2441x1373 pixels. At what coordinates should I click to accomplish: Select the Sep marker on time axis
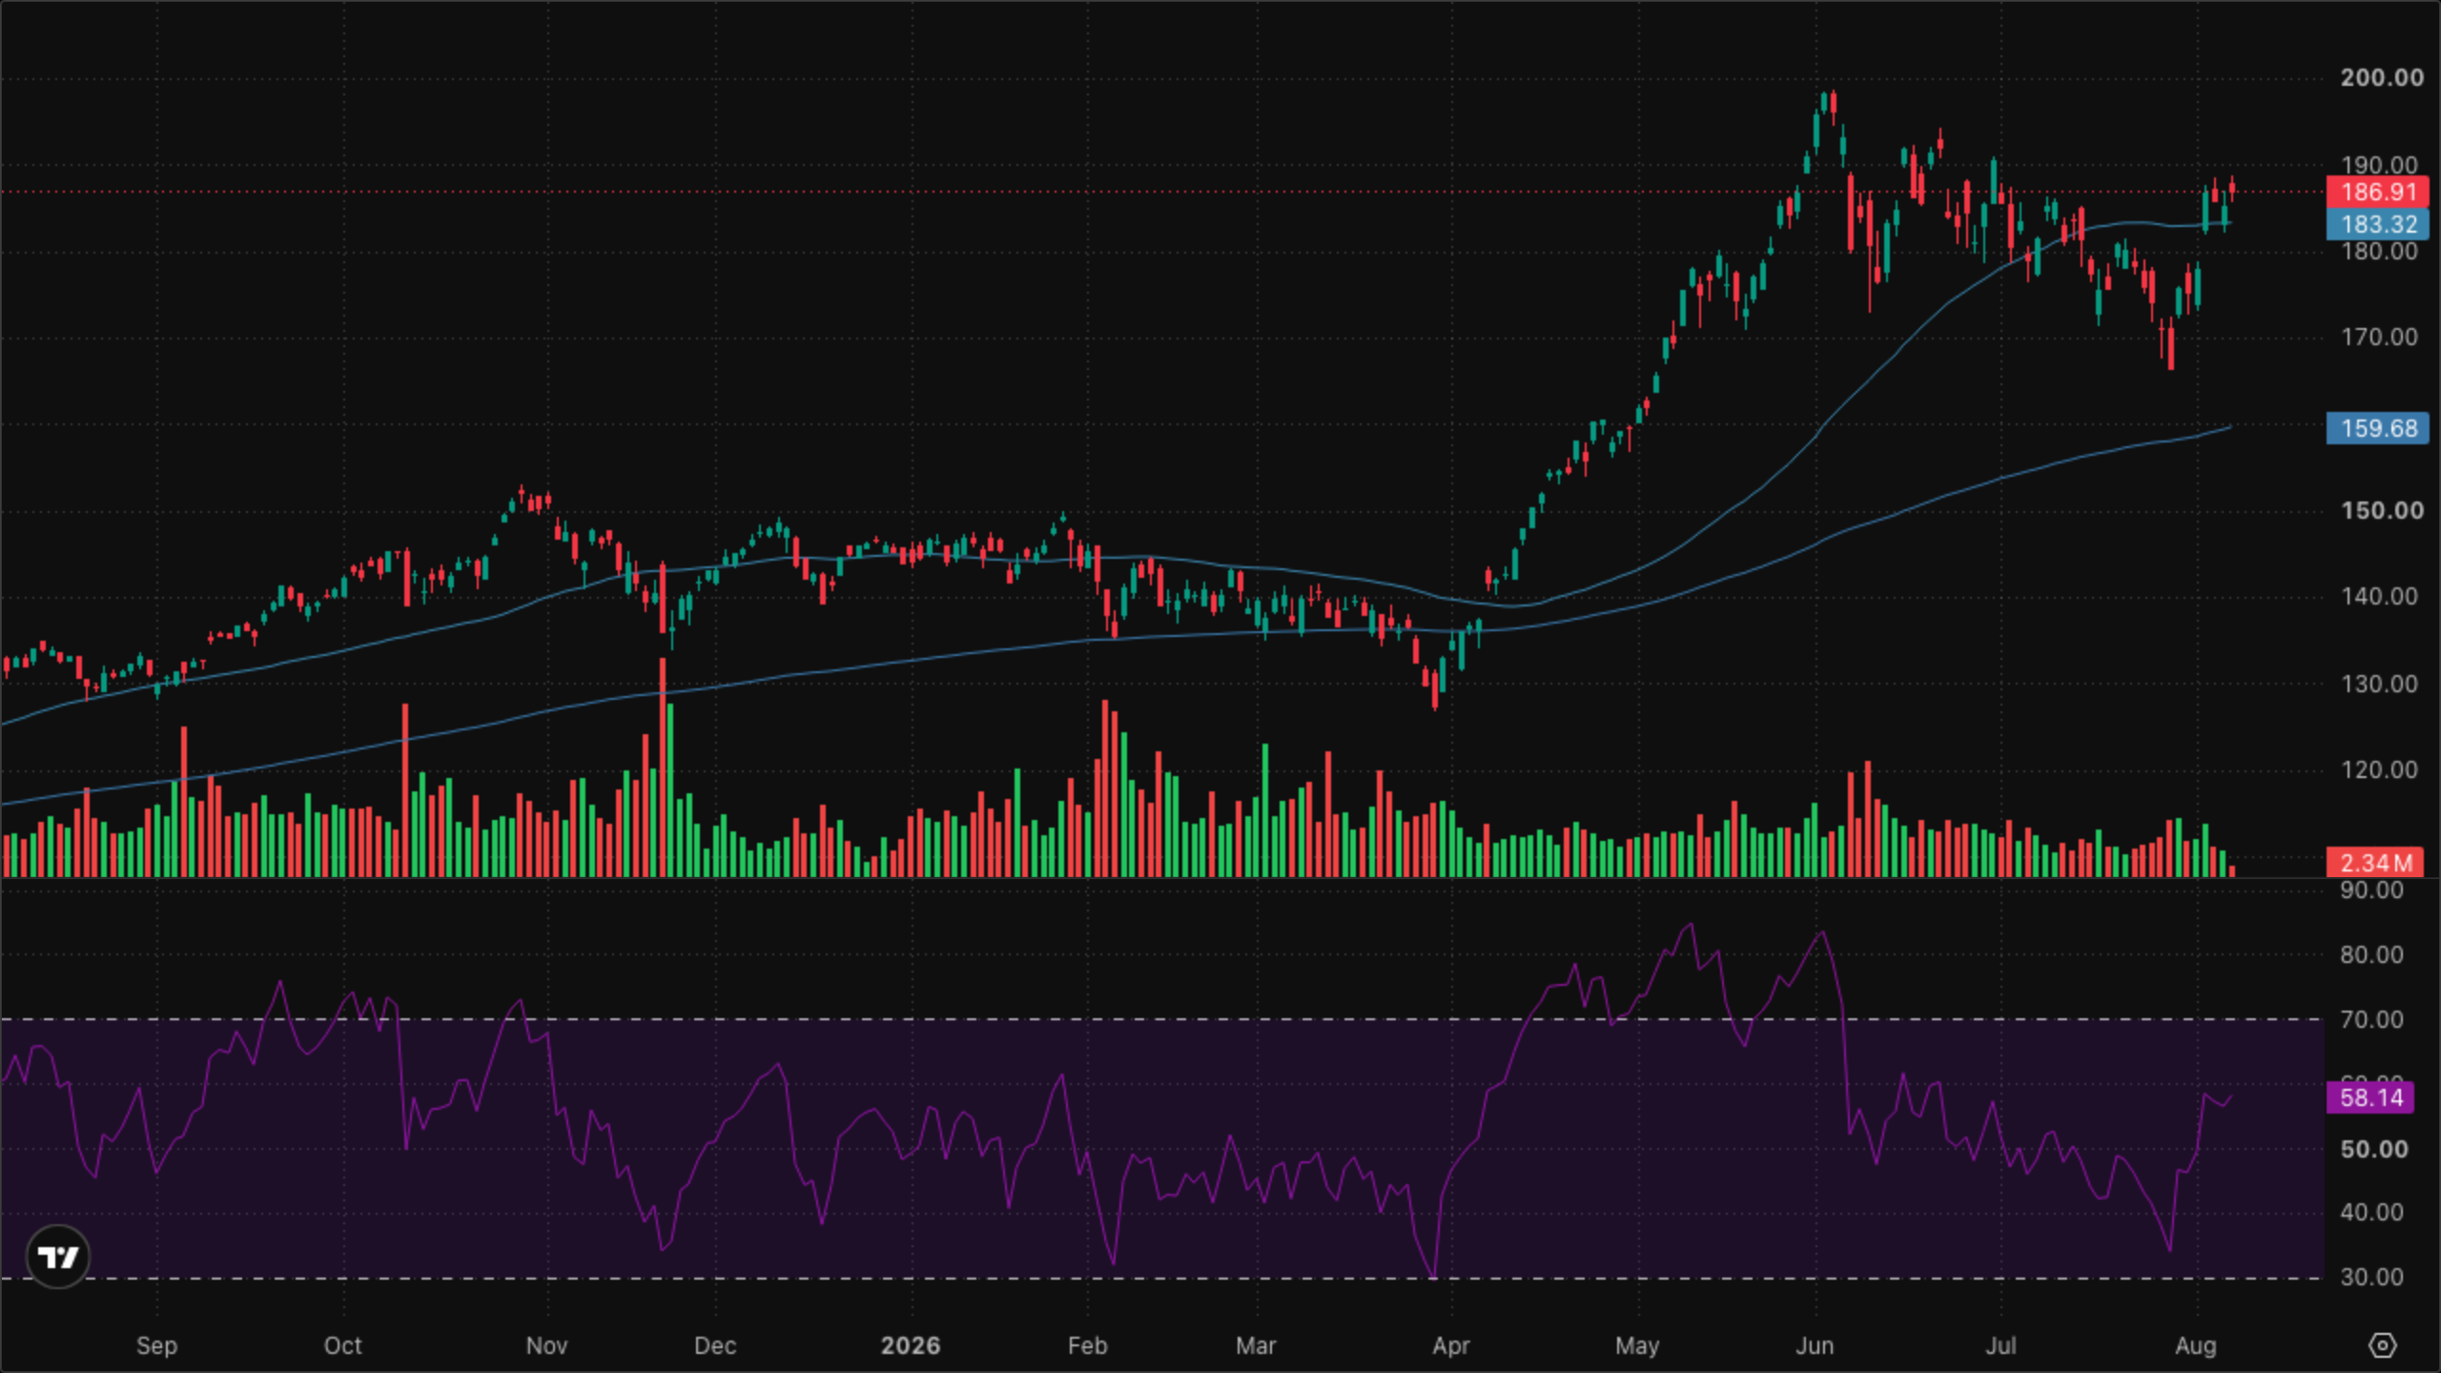pos(156,1345)
